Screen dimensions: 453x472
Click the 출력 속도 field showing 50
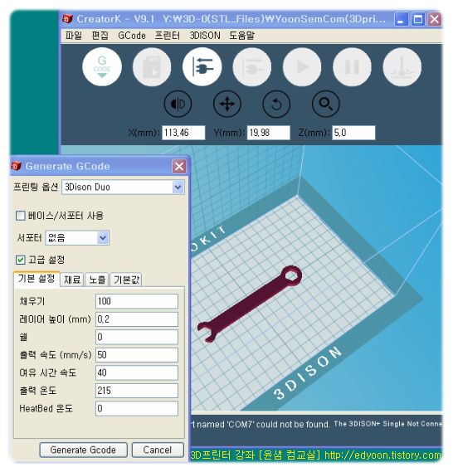(137, 355)
